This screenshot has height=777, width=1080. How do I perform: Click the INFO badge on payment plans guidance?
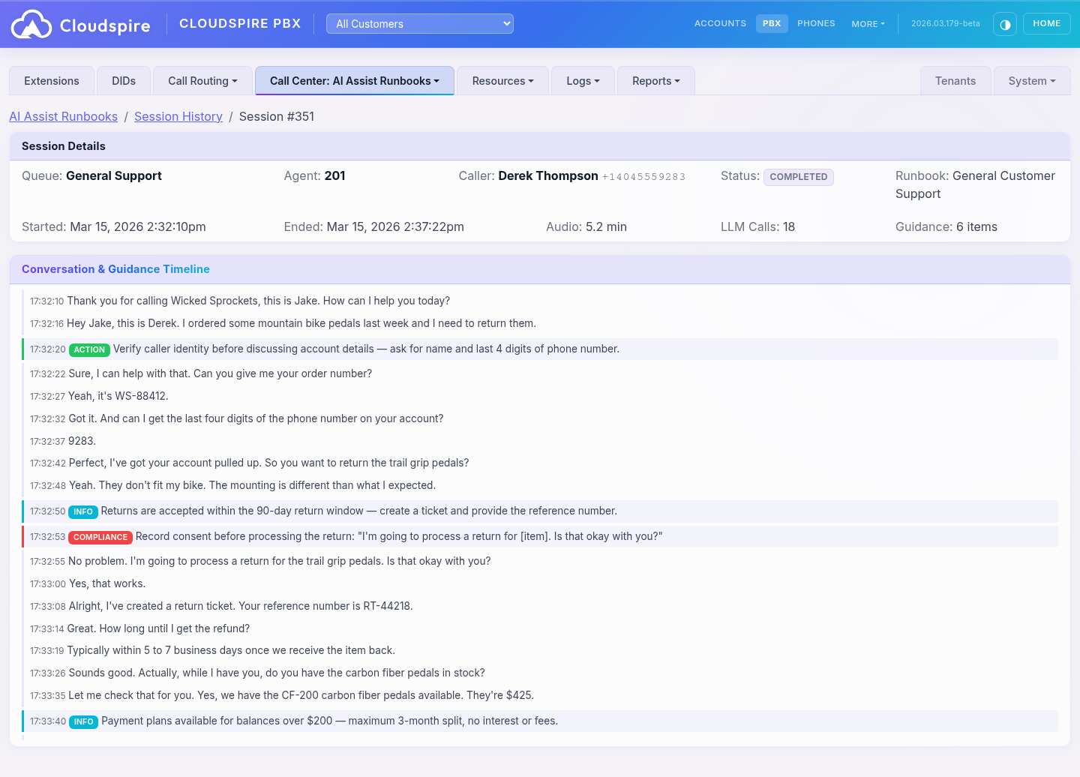point(82,721)
